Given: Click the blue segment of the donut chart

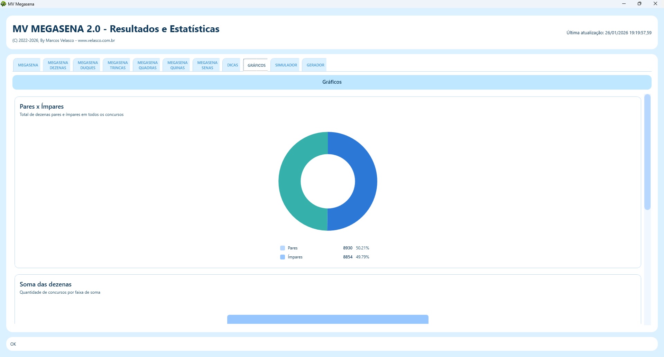Looking at the screenshot, I should 365,181.
